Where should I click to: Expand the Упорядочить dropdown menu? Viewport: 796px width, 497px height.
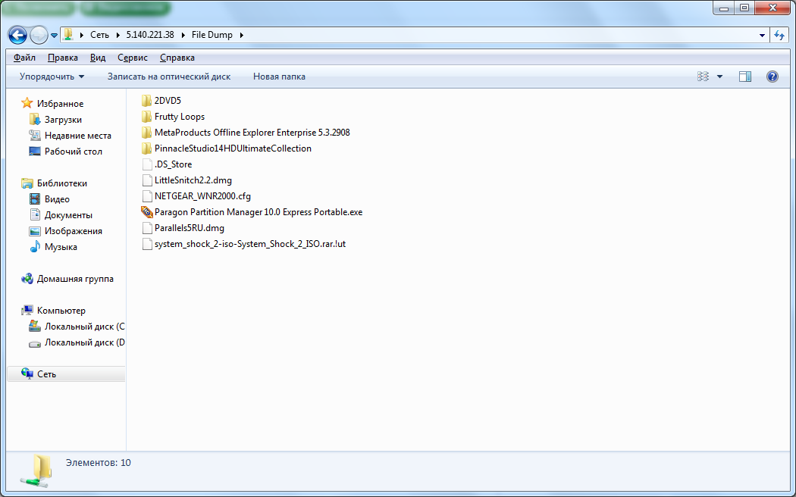click(52, 77)
